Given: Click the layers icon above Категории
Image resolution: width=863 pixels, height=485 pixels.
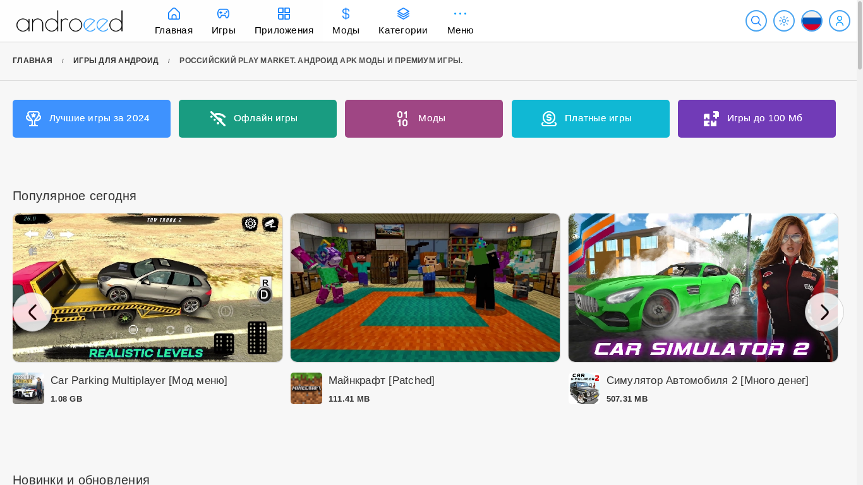Looking at the screenshot, I should (403, 13).
